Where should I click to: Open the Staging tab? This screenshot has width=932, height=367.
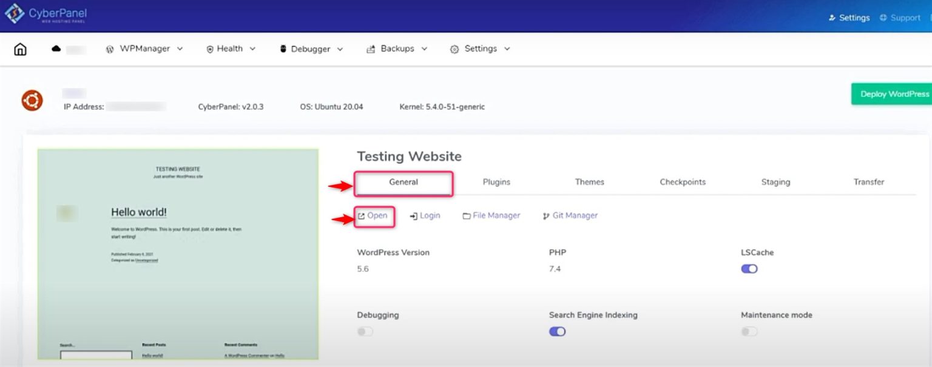coord(775,182)
